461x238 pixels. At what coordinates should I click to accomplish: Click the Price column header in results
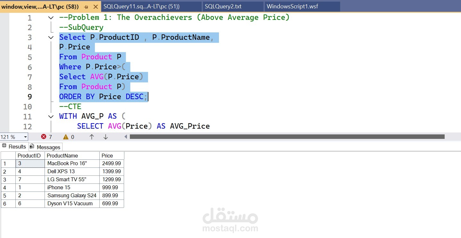pos(112,156)
